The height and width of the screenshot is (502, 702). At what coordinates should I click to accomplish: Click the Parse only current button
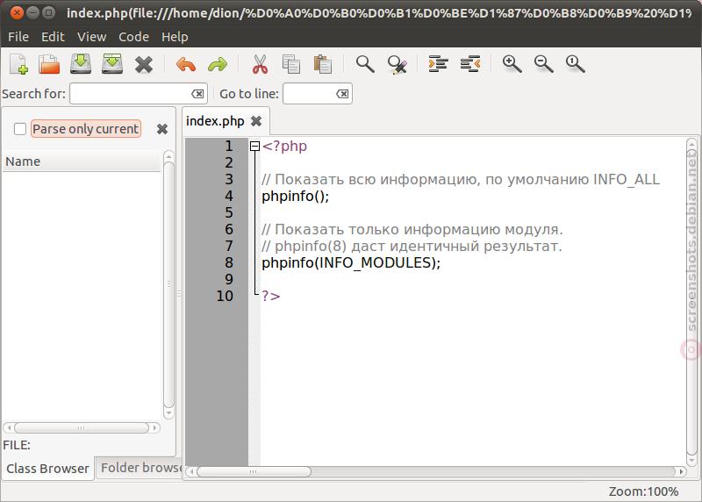coord(85,129)
